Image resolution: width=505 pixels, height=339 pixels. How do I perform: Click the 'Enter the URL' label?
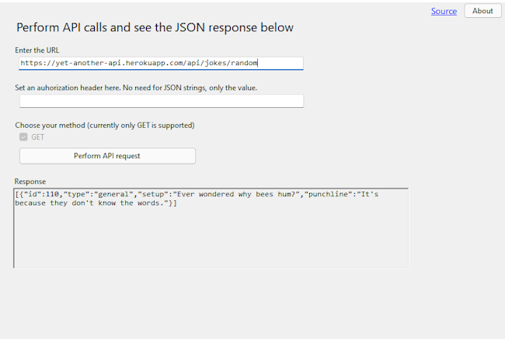click(37, 50)
